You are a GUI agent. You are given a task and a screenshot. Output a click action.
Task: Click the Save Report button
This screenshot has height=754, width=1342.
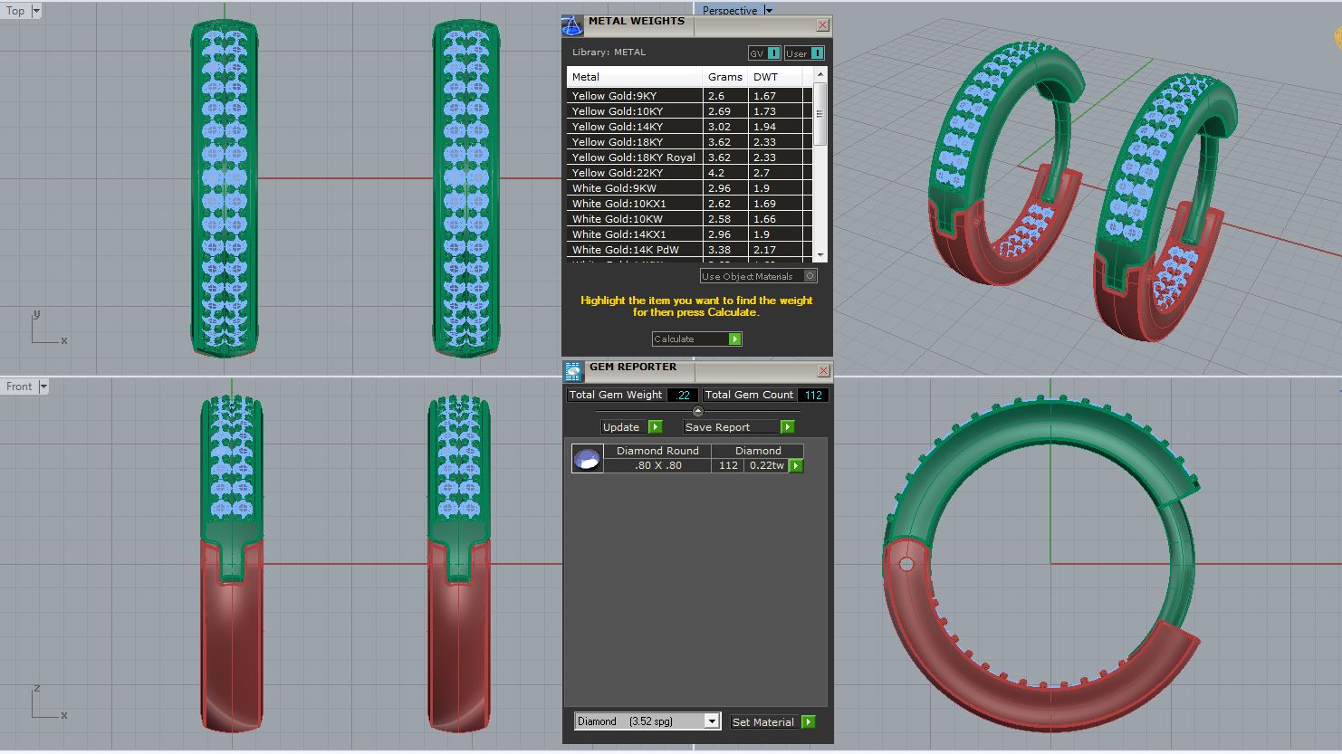tap(739, 427)
